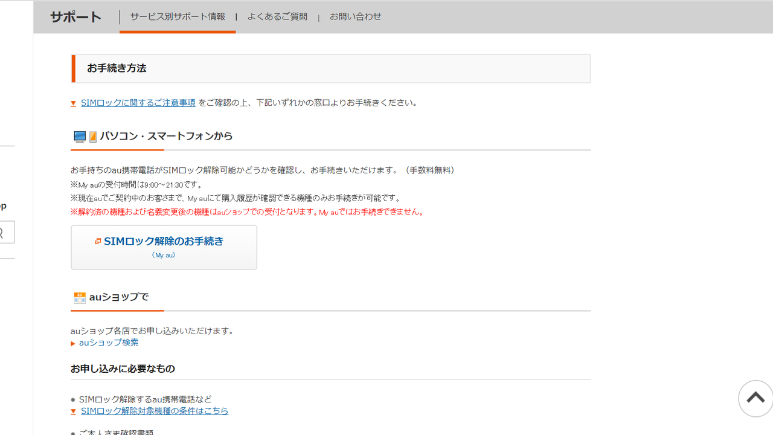Viewport: 773px width, 435px height.
Task: Open the SIMロックに関するご注意事項 link
Action: point(138,103)
